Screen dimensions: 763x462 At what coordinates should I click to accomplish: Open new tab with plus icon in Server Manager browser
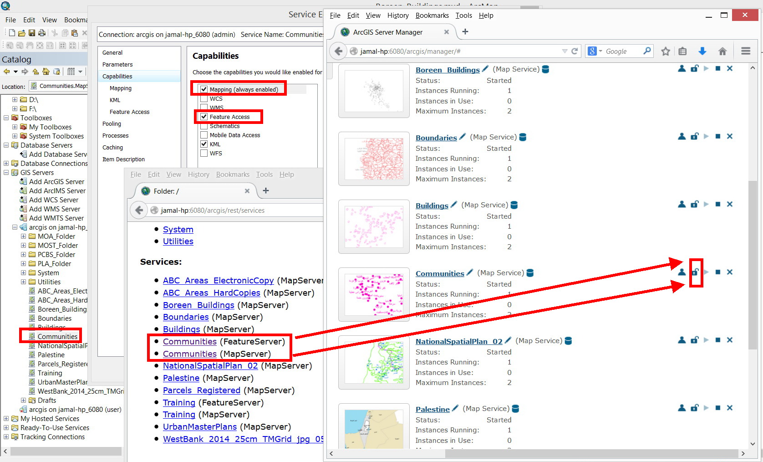click(x=465, y=31)
